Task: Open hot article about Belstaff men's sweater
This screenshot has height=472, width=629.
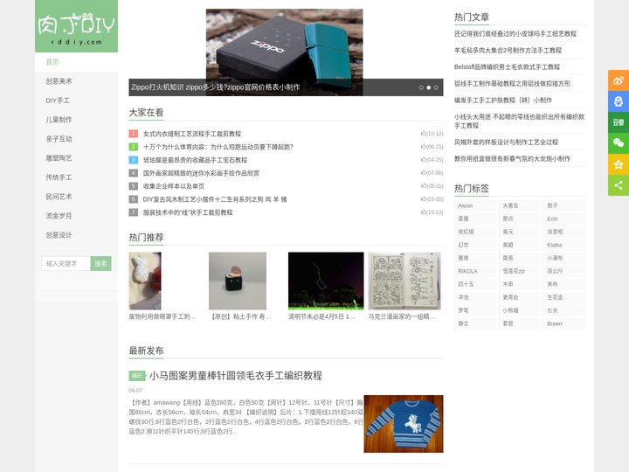Action: click(x=507, y=66)
